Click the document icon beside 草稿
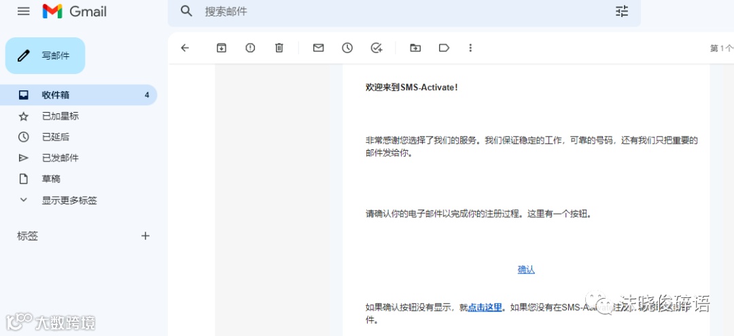Screen dimensions: 734x336 tap(23, 179)
